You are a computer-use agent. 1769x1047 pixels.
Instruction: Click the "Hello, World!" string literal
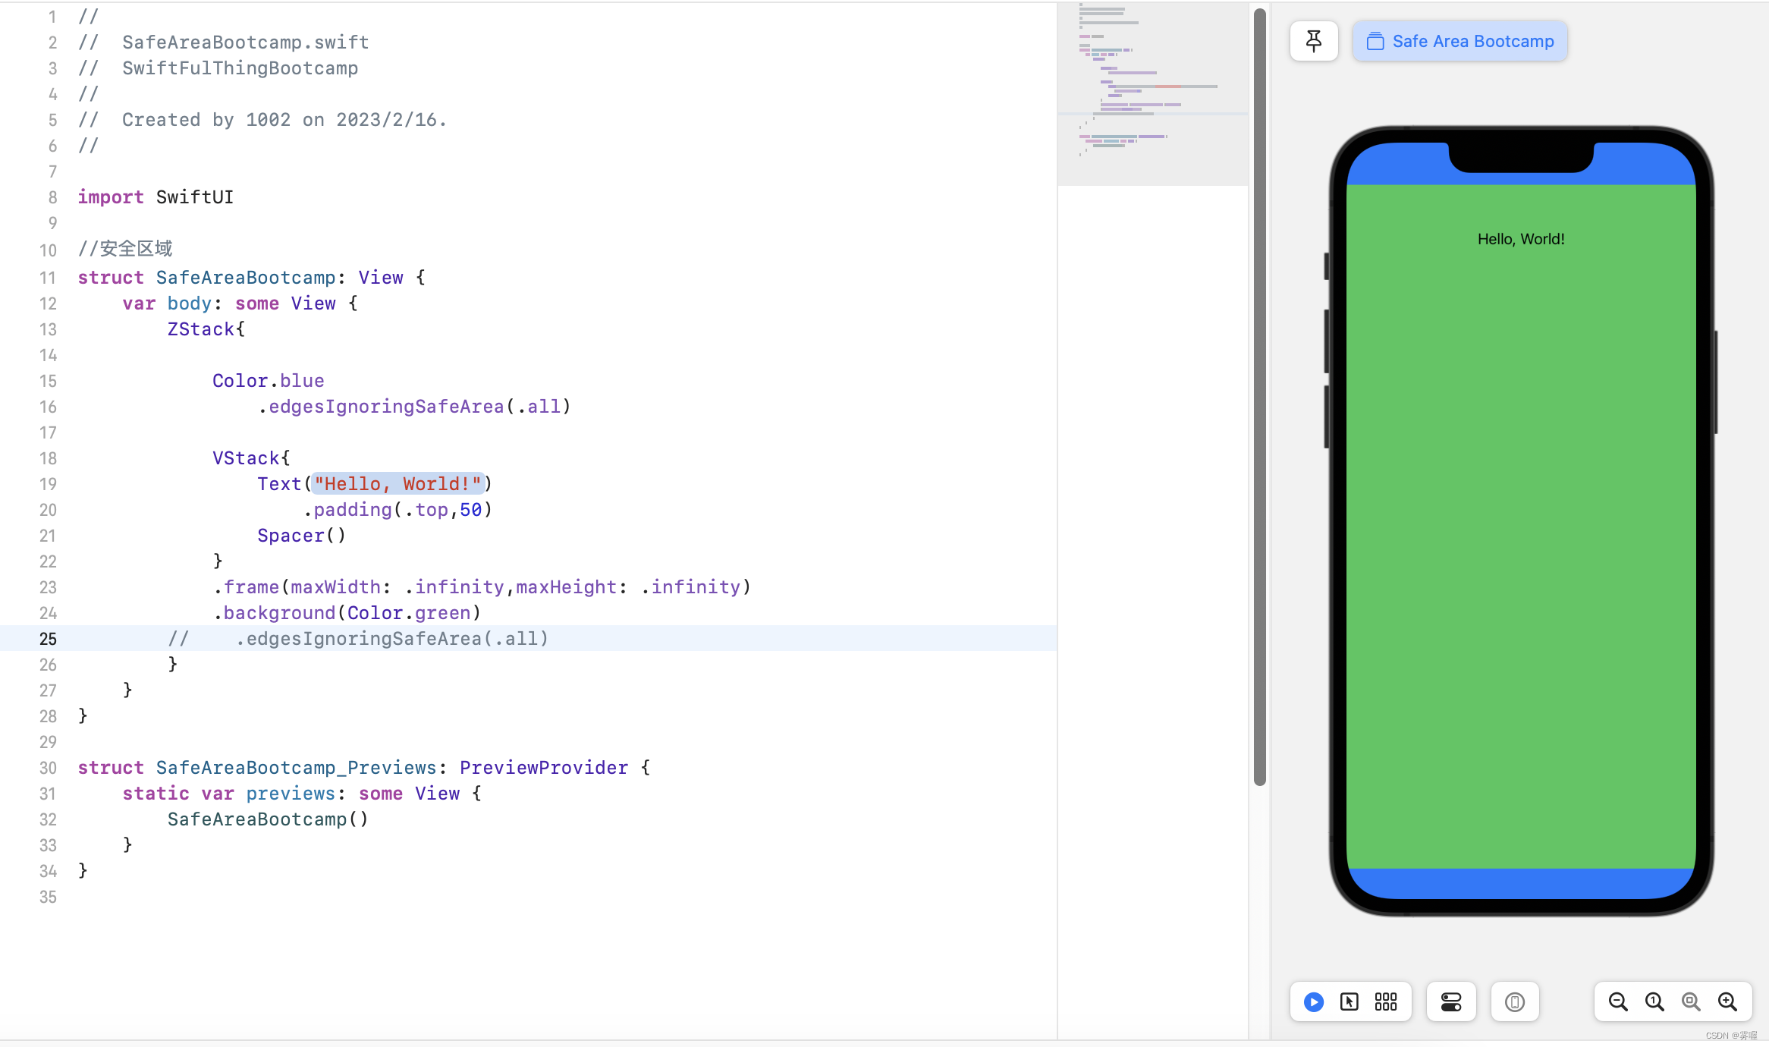point(397,484)
